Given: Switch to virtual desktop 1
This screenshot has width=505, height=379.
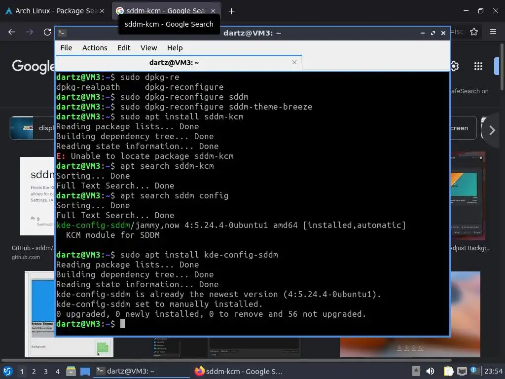Looking at the screenshot, I should 22,372.
